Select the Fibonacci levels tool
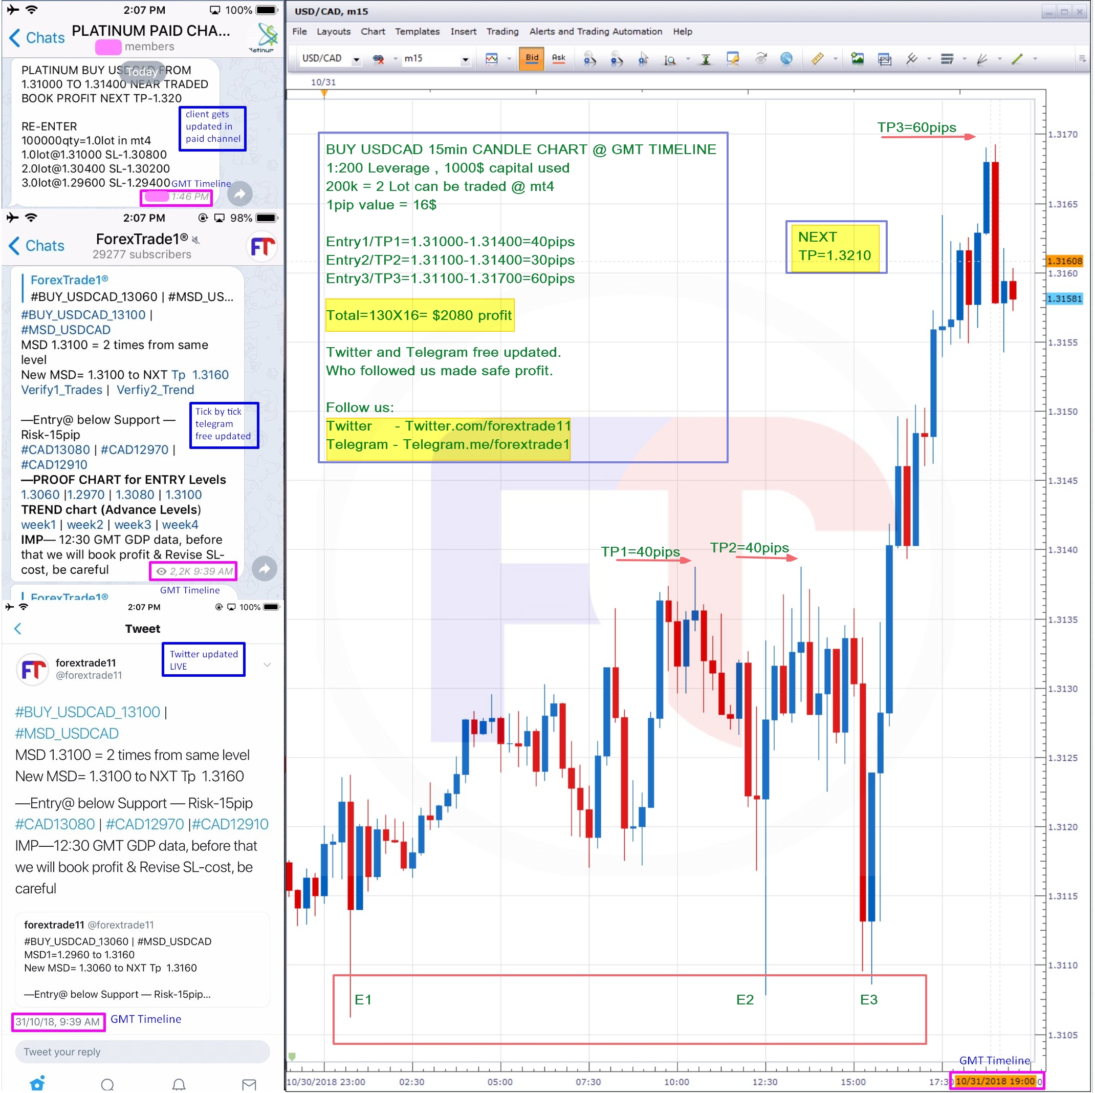 click(x=947, y=59)
